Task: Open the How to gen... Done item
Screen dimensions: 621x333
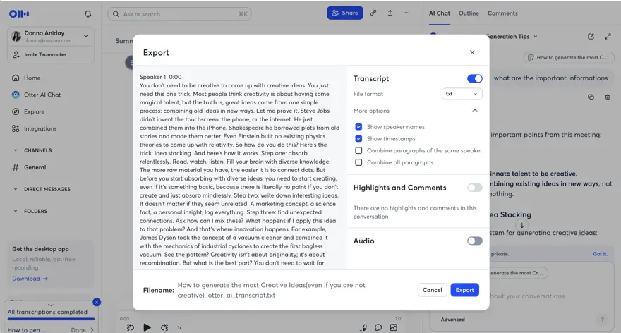Action: pos(51,330)
